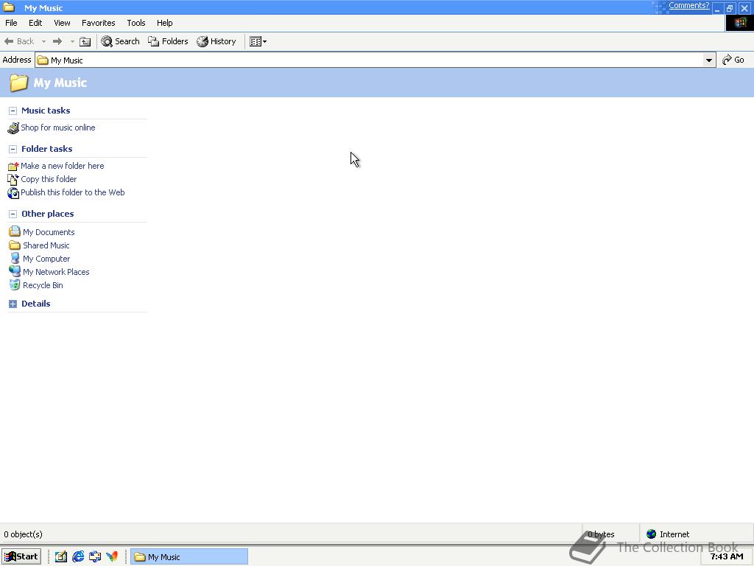This screenshot has width=754, height=566.
Task: Open the Help menu
Action: click(164, 23)
